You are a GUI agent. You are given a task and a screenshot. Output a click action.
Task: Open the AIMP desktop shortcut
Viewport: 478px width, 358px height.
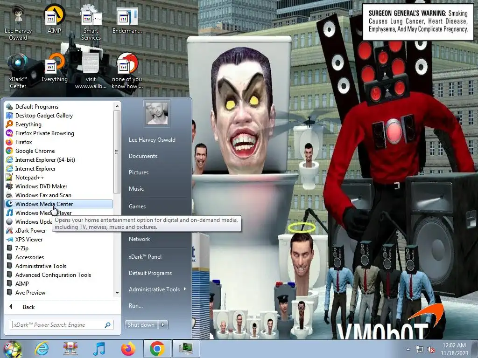tap(54, 20)
